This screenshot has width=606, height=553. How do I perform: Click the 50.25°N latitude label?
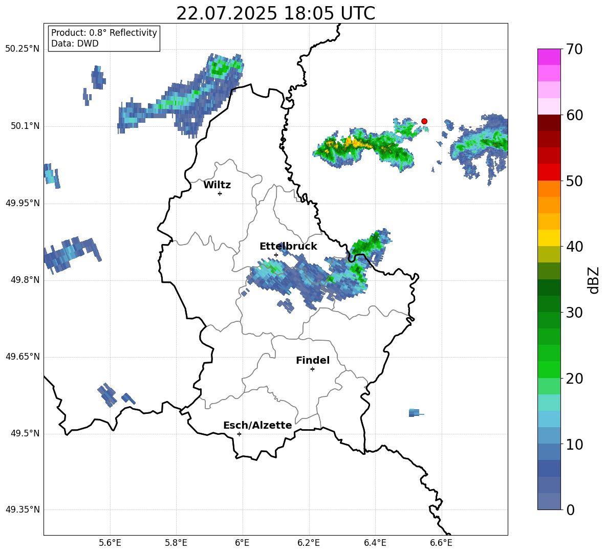coord(23,49)
